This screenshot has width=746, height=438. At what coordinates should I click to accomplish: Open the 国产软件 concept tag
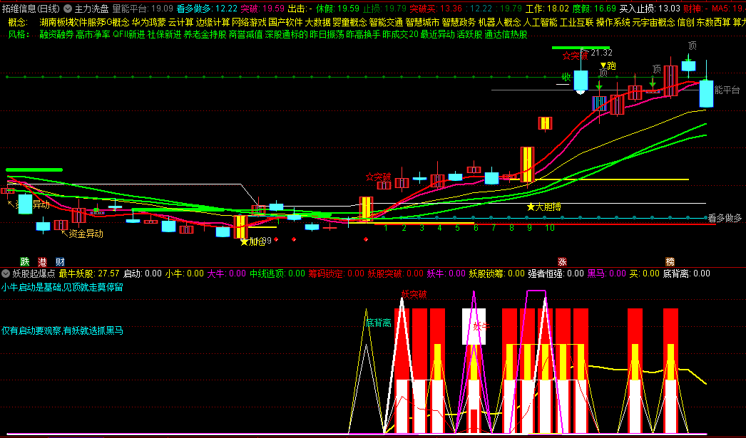coord(285,22)
